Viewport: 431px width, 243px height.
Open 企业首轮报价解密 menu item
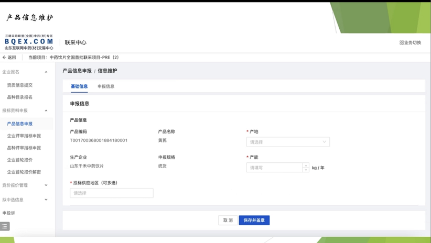pos(24,172)
